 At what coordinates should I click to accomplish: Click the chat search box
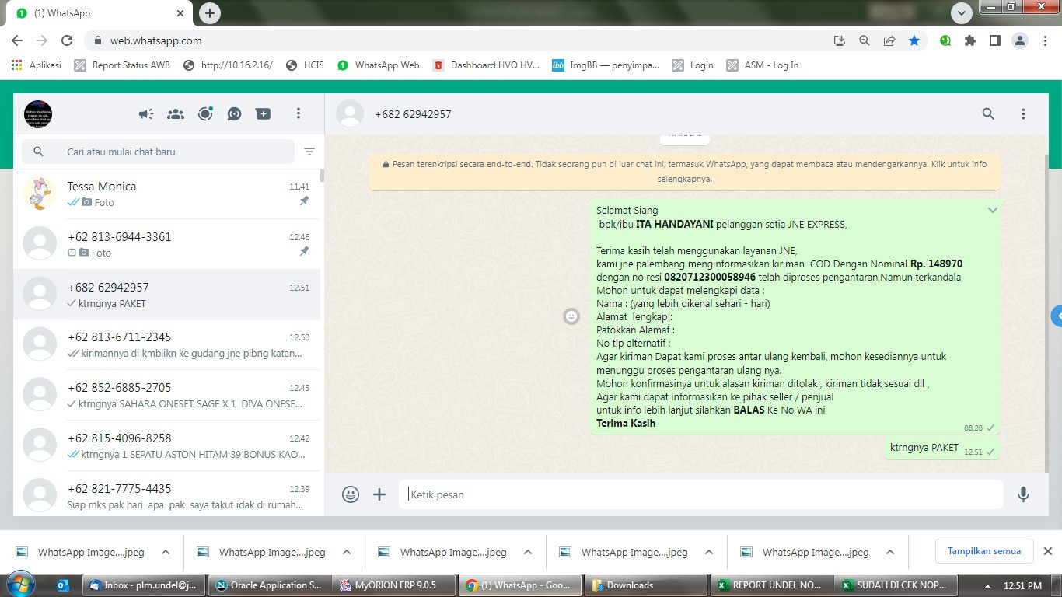click(158, 152)
